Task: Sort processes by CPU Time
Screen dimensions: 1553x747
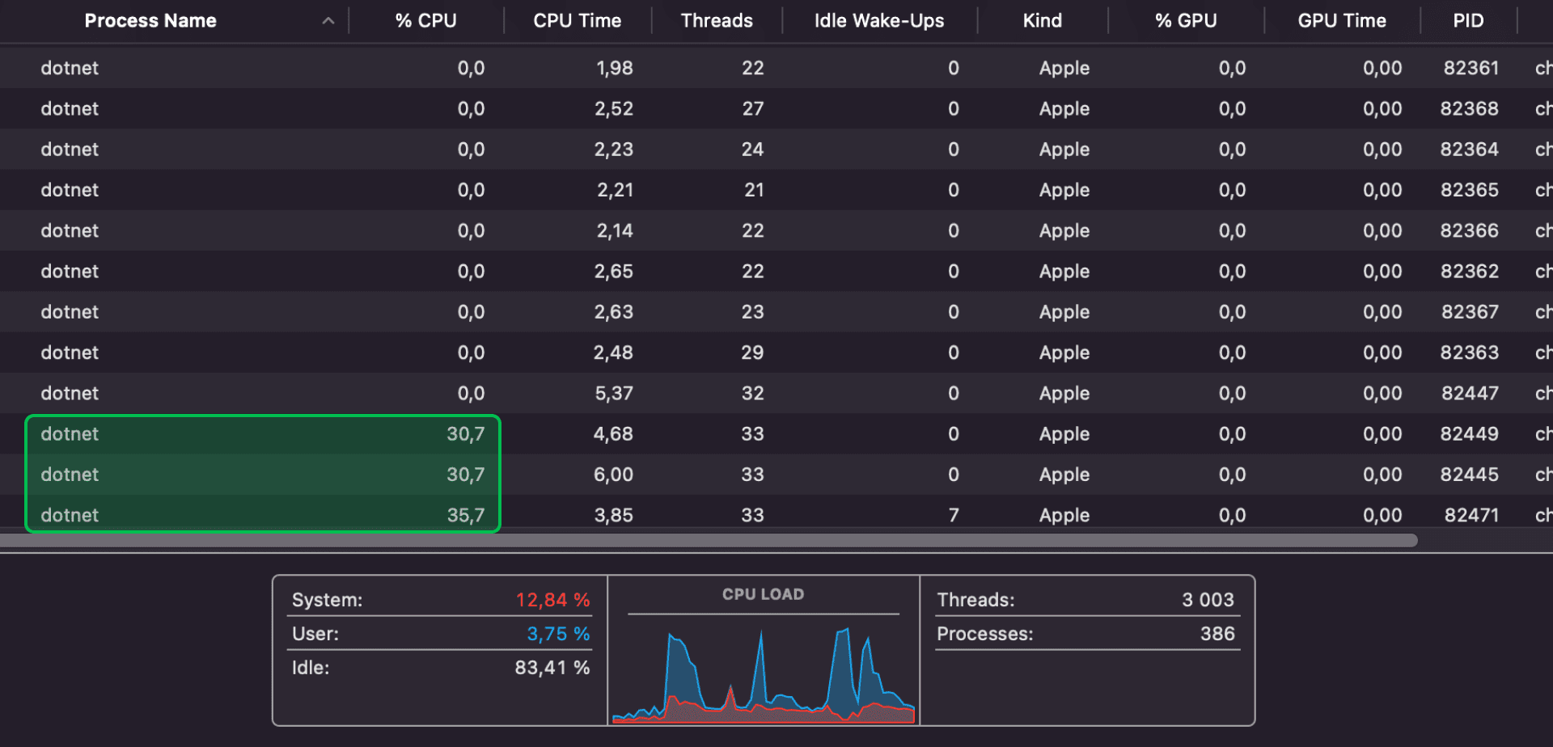Action: coord(578,20)
